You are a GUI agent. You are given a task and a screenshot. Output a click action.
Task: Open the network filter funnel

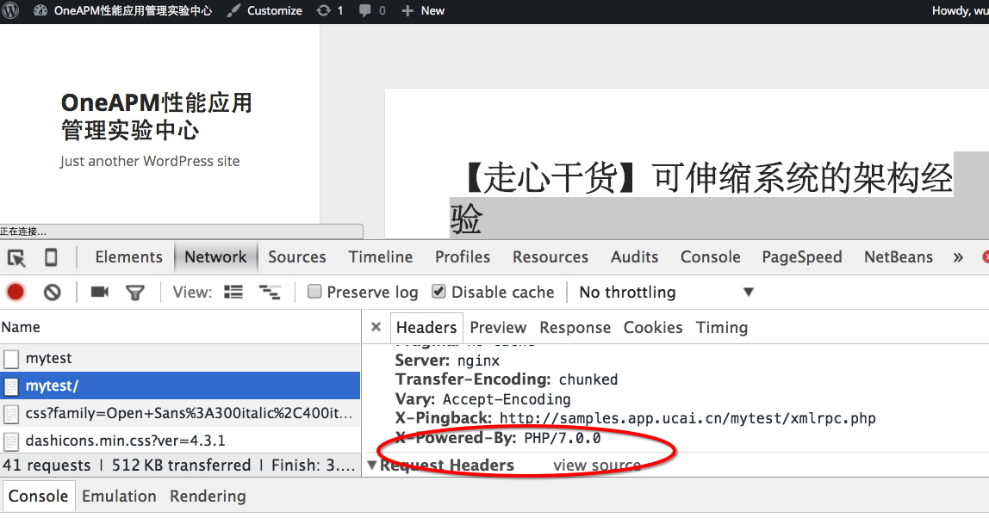[135, 293]
